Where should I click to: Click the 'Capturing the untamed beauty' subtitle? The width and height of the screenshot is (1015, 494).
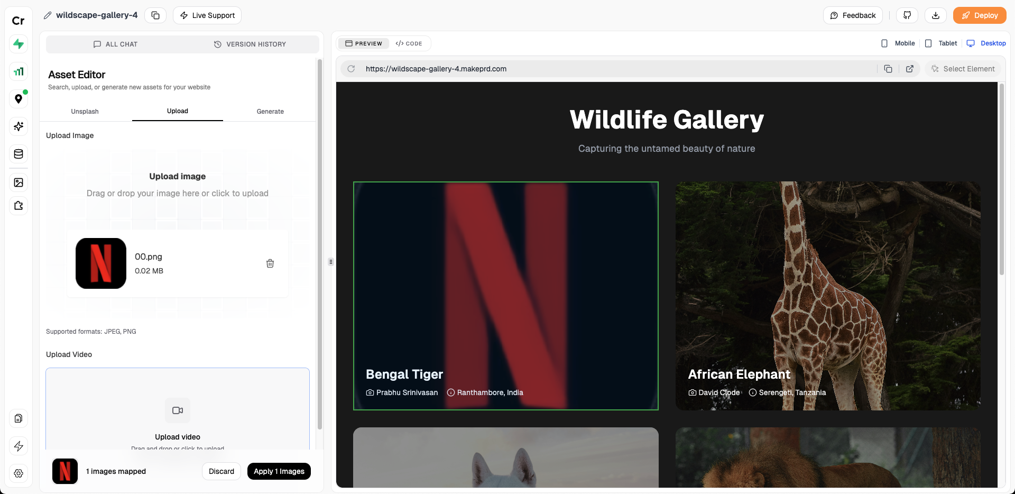tap(667, 149)
